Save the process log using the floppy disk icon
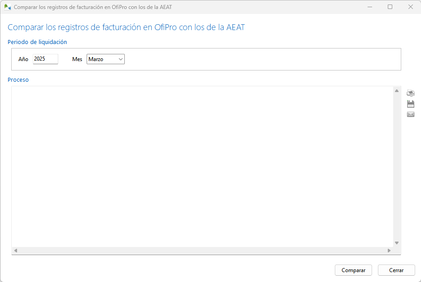This screenshot has height=282, width=421. tap(410, 104)
